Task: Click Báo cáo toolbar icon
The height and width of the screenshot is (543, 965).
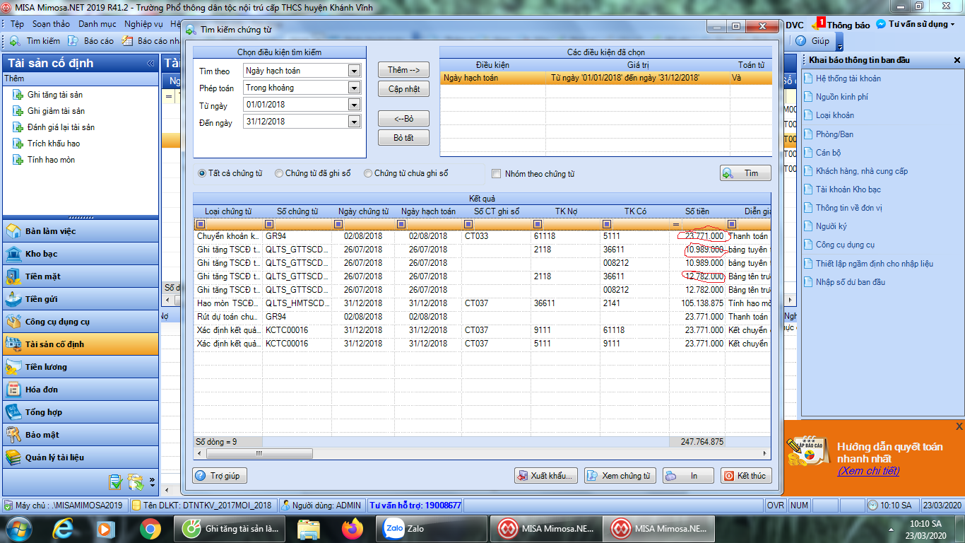Action: 91,41
